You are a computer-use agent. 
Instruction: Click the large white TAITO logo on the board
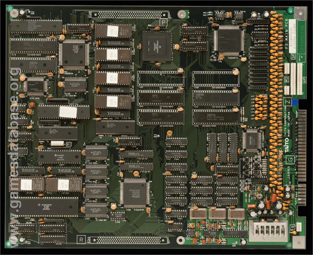click(x=286, y=145)
